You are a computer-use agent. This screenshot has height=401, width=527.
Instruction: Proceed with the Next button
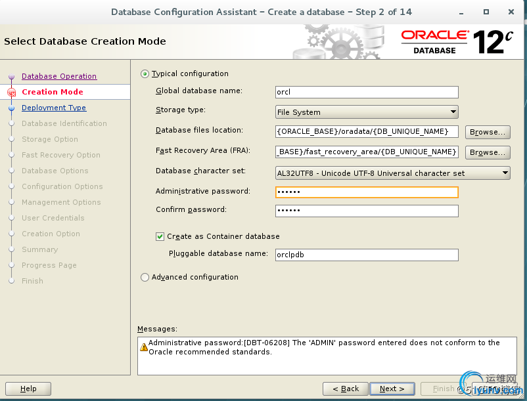point(392,389)
